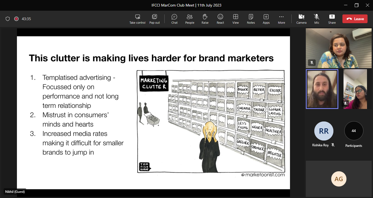Click the Take control icon

click(137, 17)
